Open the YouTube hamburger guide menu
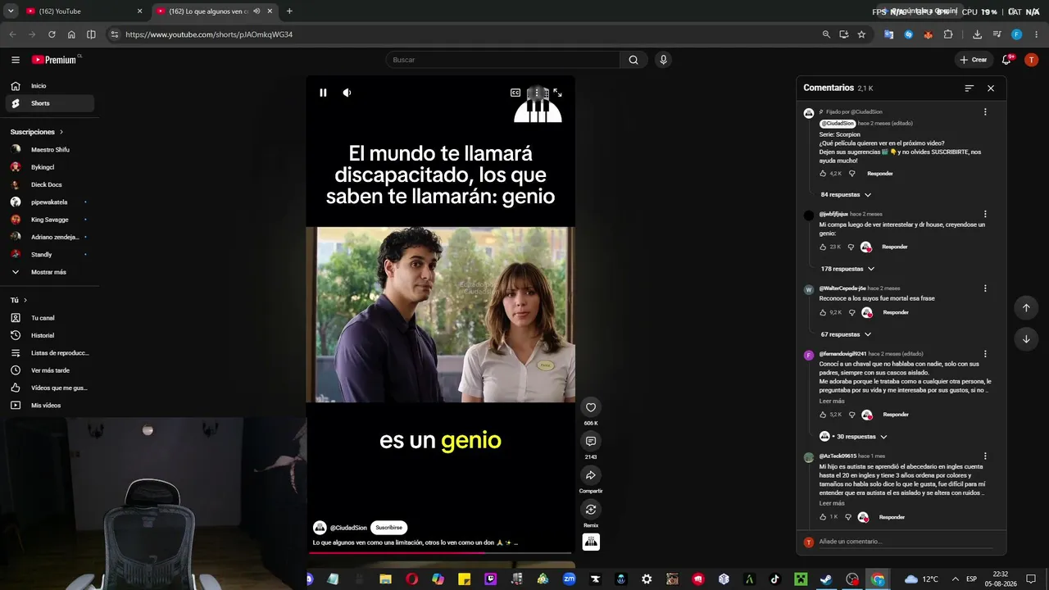Screen dimensions: 1049x590 pos(16,60)
